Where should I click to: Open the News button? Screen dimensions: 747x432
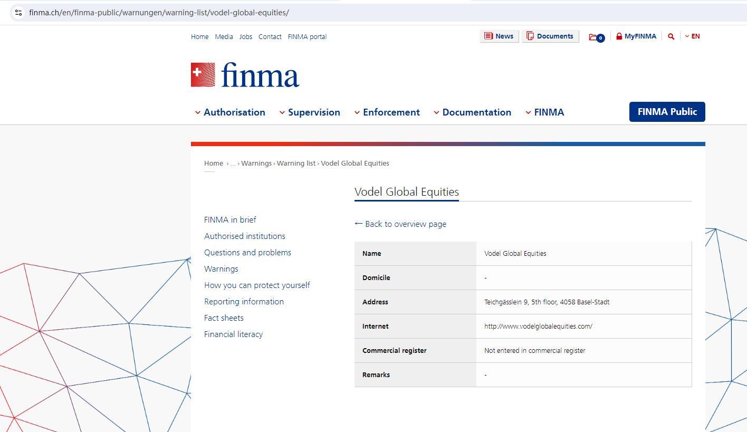pos(499,36)
